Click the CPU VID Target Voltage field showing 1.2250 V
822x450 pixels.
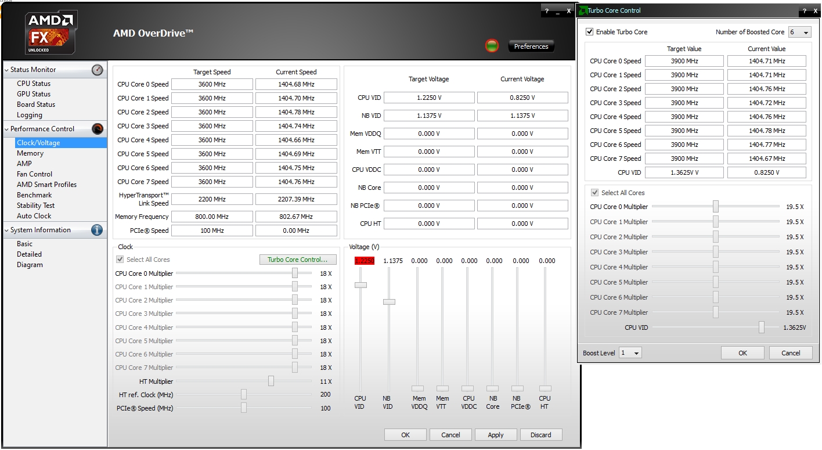[430, 98]
